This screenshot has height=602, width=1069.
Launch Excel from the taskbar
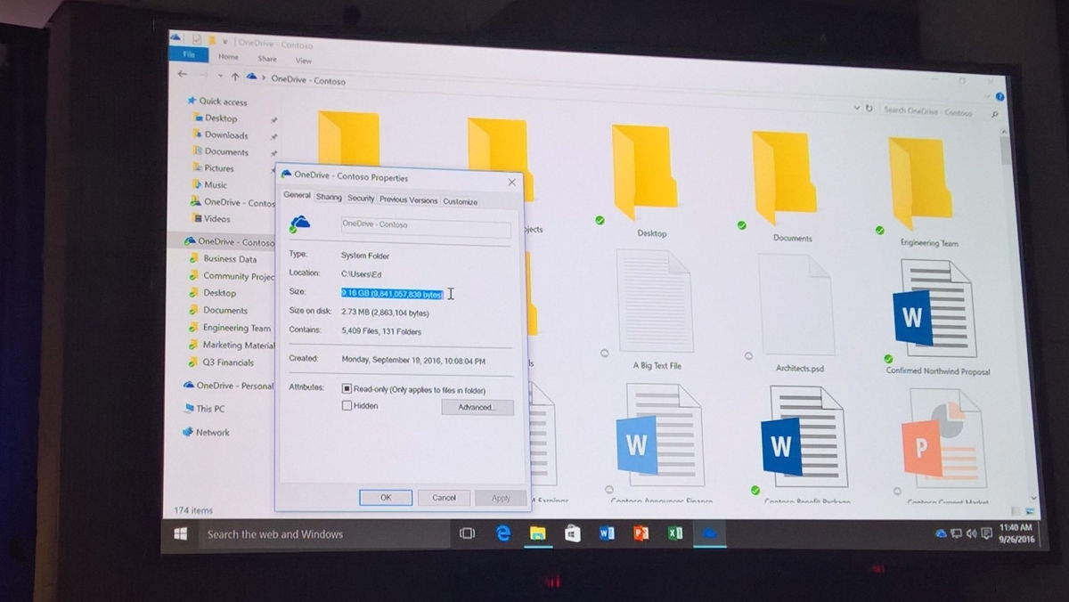click(675, 533)
